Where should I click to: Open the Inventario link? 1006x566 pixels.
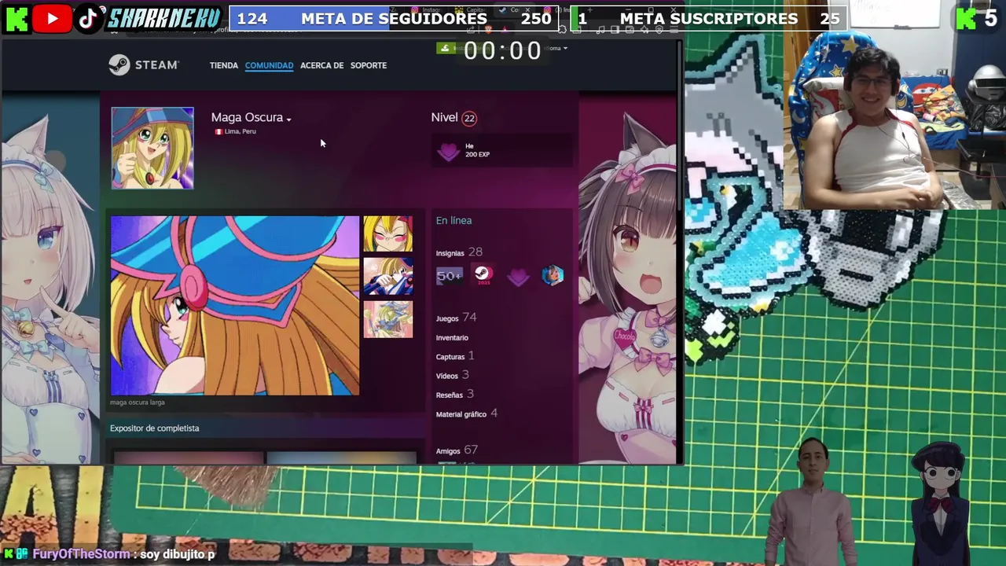(x=452, y=338)
